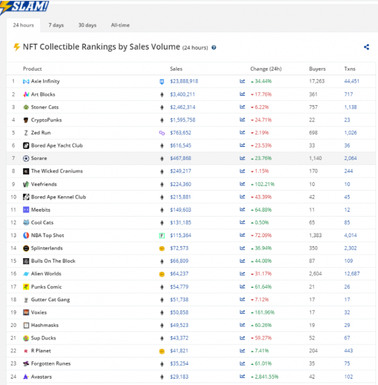This screenshot has height=385, width=378.
Task: Click the CryptoSlam logo
Action: [x=24, y=6]
